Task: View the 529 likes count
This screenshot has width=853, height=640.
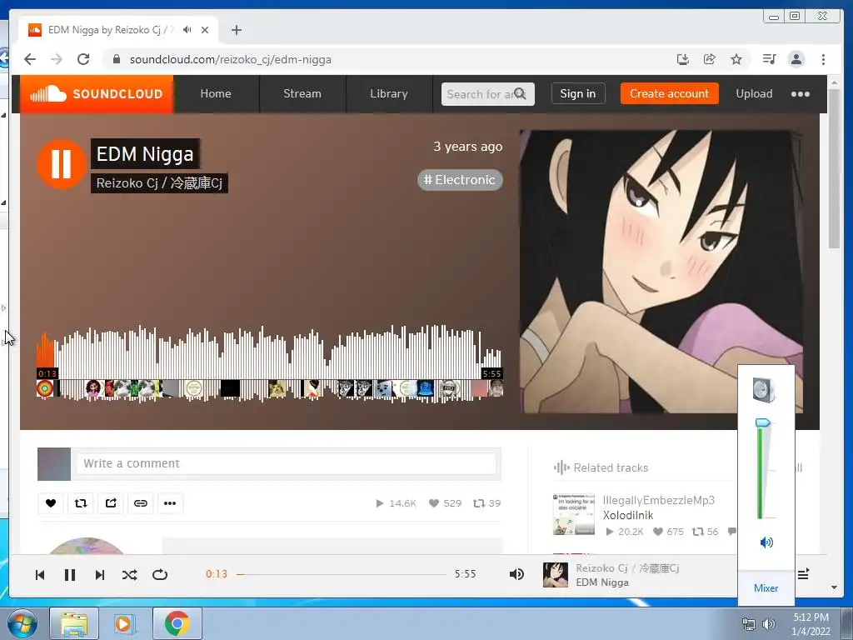Action: (445, 503)
